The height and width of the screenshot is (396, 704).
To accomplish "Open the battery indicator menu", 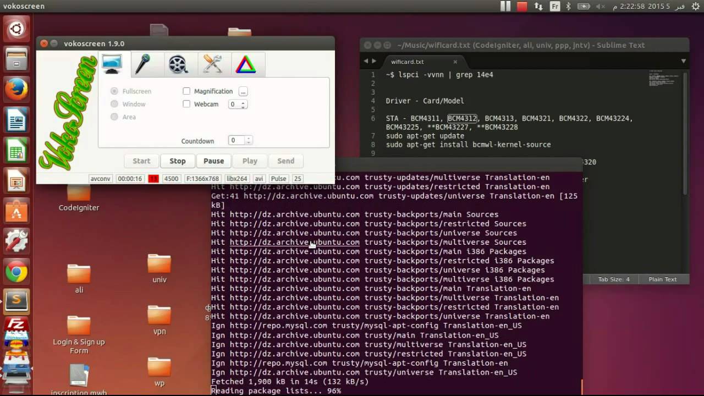I will tap(584, 6).
